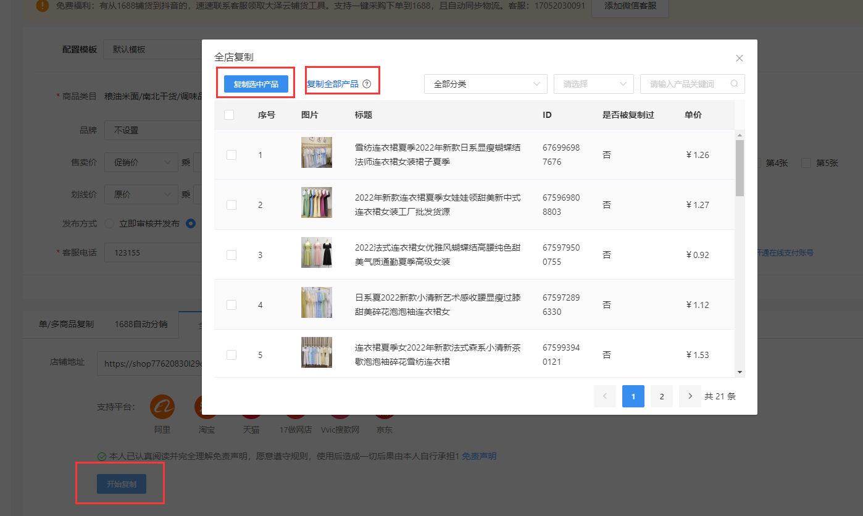Check the box for product row 5
The image size is (863, 516).
(231, 355)
